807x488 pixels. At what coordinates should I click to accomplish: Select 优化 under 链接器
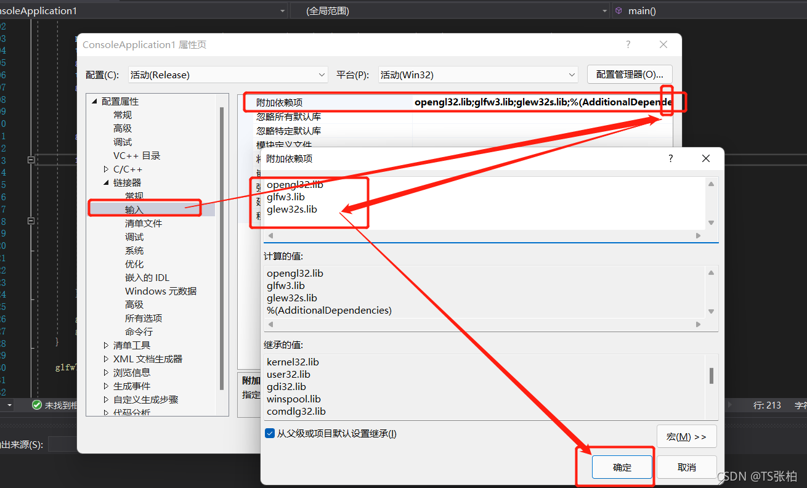click(x=134, y=264)
